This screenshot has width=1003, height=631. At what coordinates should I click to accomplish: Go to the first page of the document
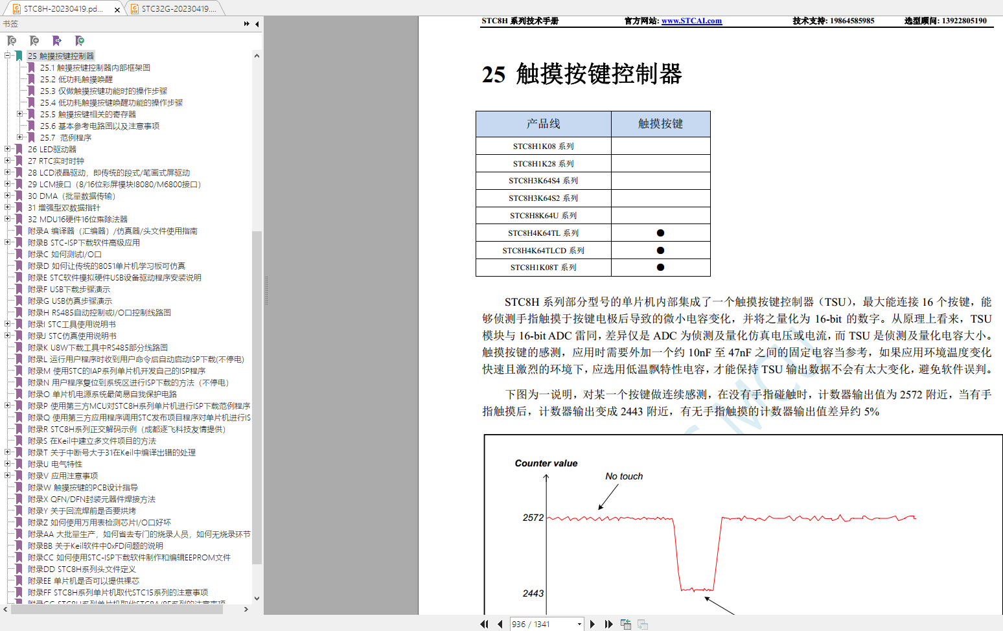pos(484,624)
